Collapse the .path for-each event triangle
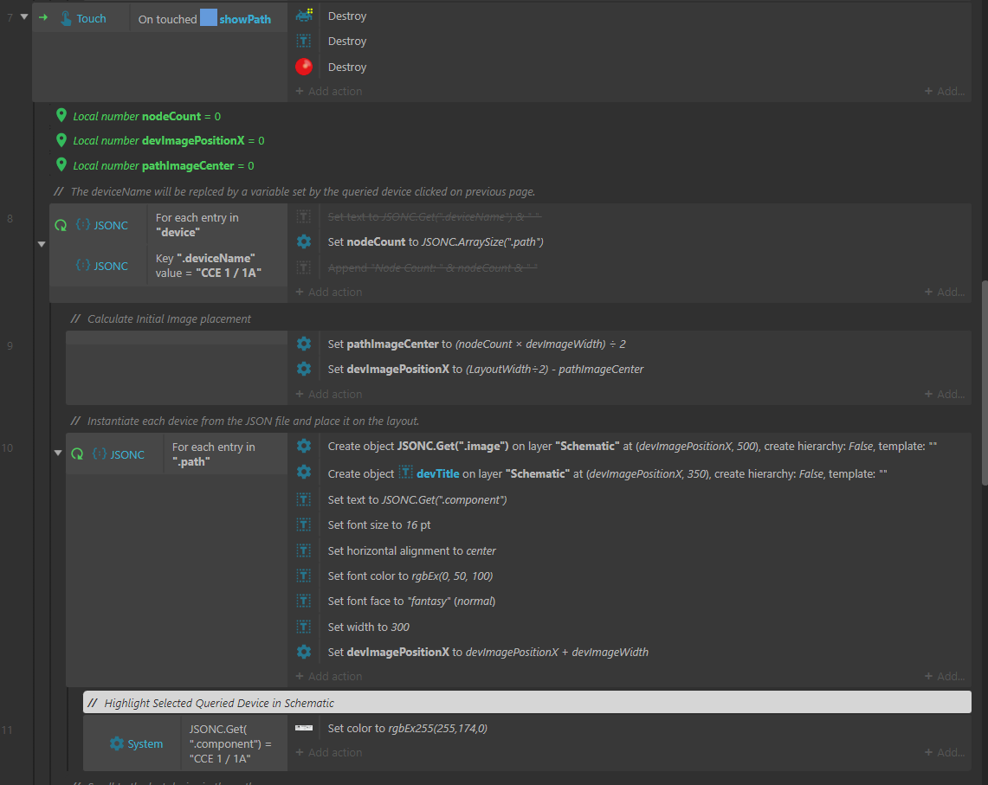This screenshot has width=988, height=785. click(x=57, y=452)
